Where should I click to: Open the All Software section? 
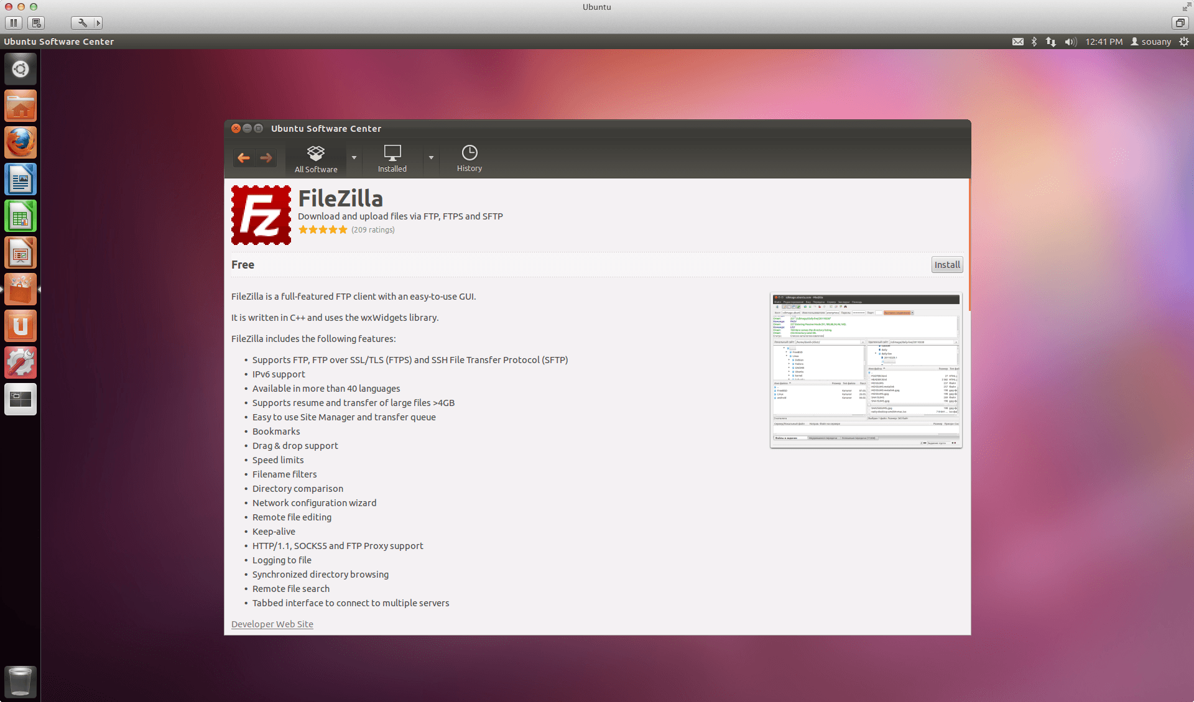[316, 159]
